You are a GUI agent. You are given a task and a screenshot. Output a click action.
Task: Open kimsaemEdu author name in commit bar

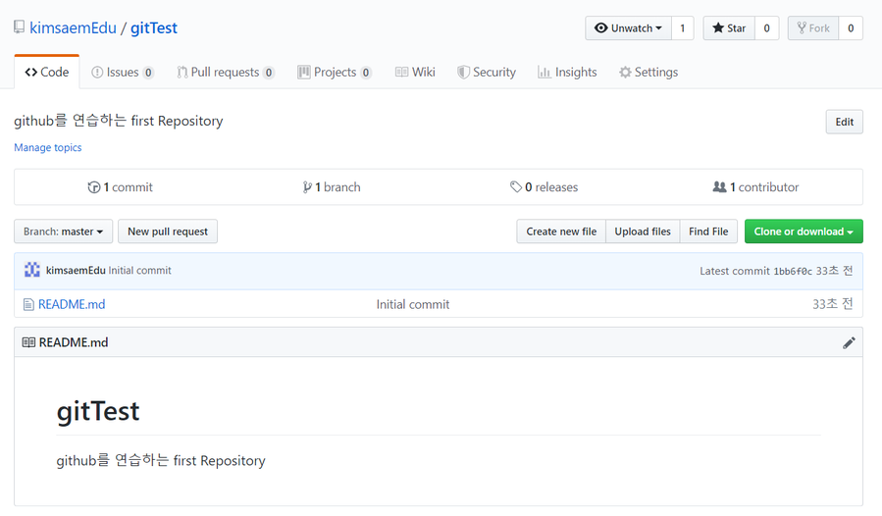76,271
